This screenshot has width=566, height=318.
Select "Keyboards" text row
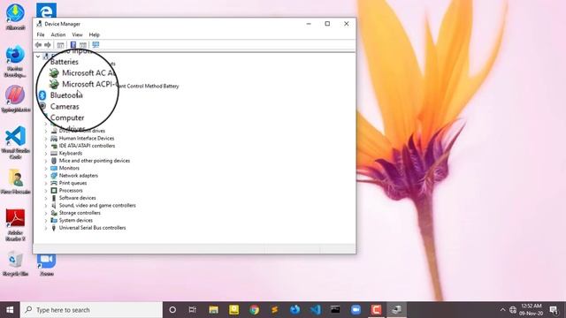[71, 153]
